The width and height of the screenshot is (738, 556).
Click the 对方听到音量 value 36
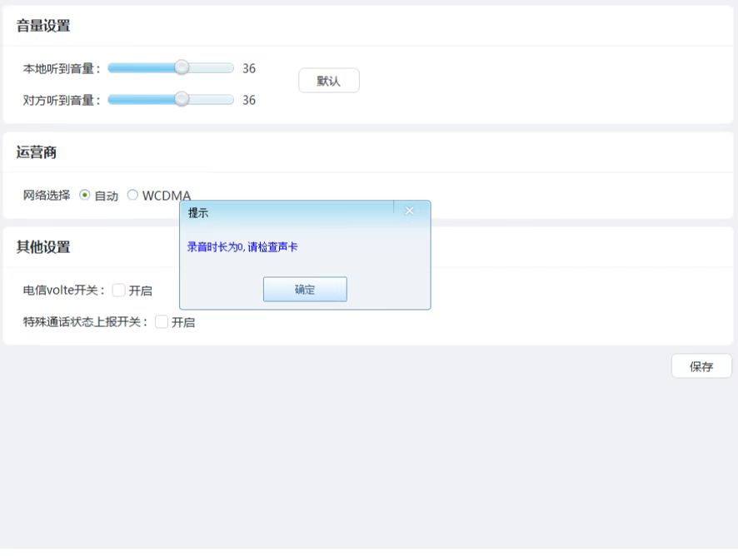click(x=249, y=100)
